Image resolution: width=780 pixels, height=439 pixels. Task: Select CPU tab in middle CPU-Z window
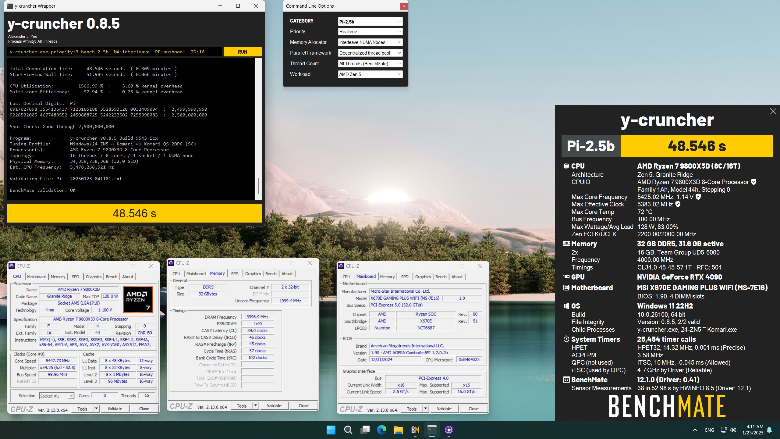point(176,274)
